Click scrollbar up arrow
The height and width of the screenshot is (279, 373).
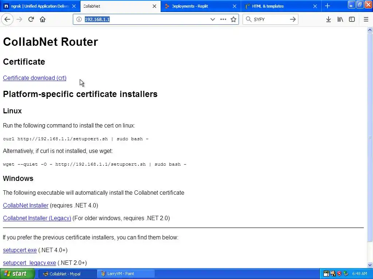pyautogui.click(x=370, y=30)
